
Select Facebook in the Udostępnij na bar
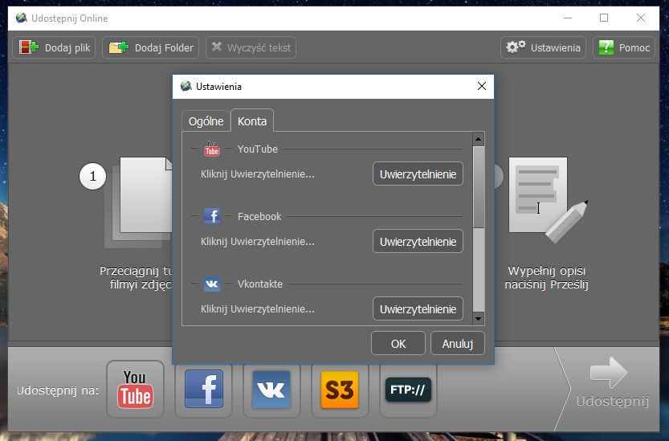pyautogui.click(x=203, y=389)
